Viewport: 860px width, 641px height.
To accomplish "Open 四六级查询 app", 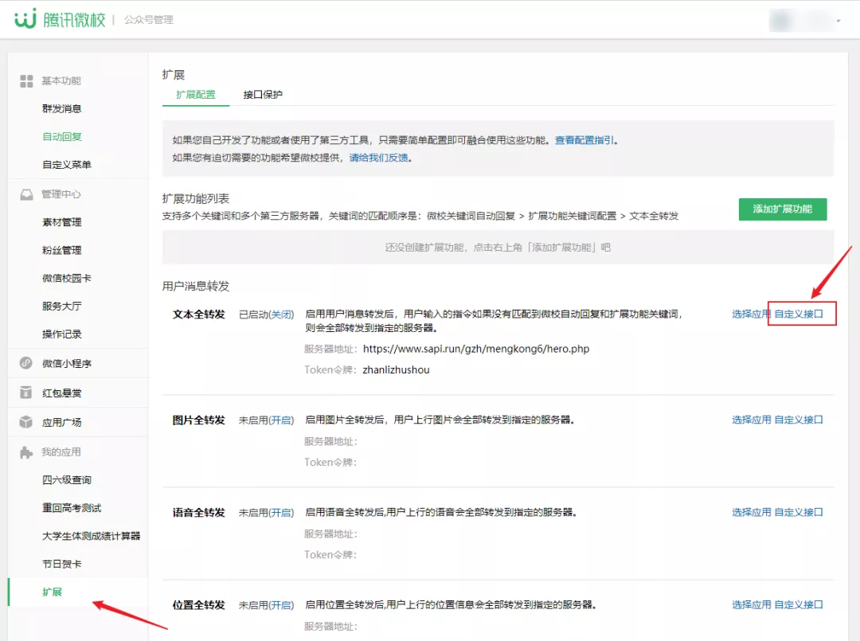I will 67,480.
